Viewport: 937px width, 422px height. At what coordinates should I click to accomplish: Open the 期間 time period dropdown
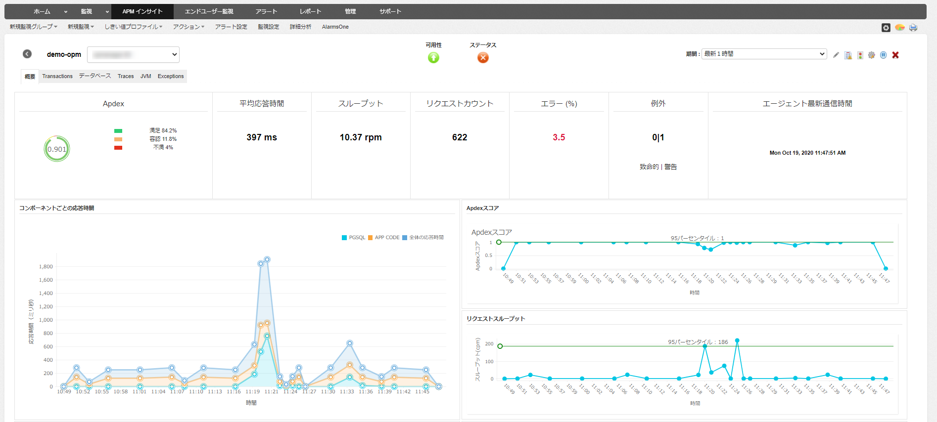tap(764, 54)
